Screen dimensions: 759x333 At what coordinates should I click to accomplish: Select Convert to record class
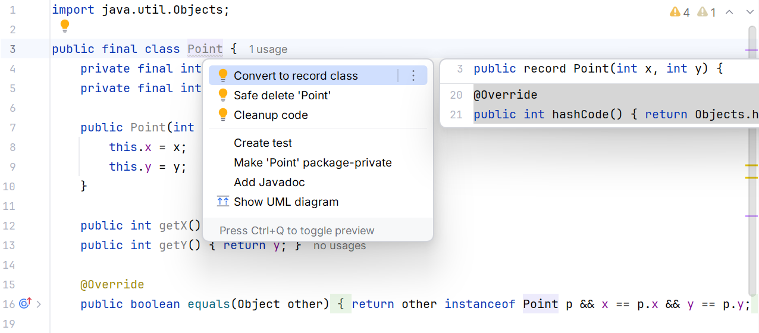tap(296, 76)
